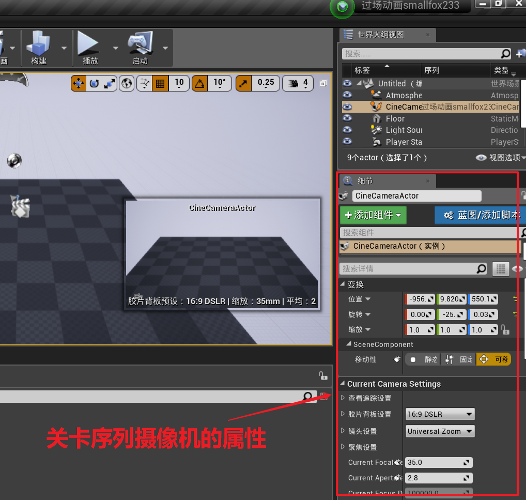Viewport: 526px width, 500px height.
Task: Select CineCameraActor (实例) component row
Action: [x=429, y=246]
